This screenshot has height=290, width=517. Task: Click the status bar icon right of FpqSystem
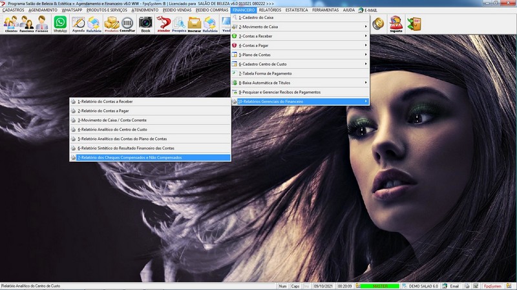click(509, 286)
